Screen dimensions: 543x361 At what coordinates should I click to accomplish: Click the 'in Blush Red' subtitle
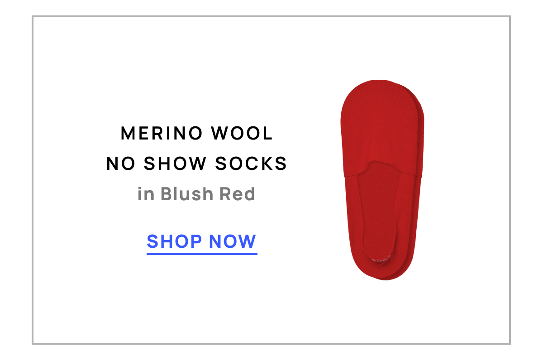click(x=196, y=194)
